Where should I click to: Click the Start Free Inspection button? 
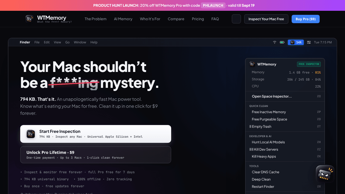click(96, 134)
